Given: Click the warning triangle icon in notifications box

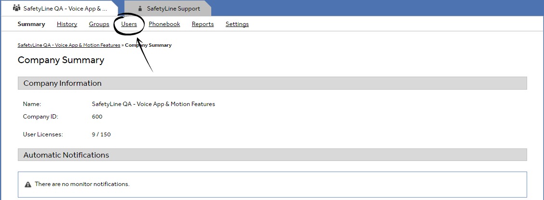Looking at the screenshot, I should click(x=28, y=184).
